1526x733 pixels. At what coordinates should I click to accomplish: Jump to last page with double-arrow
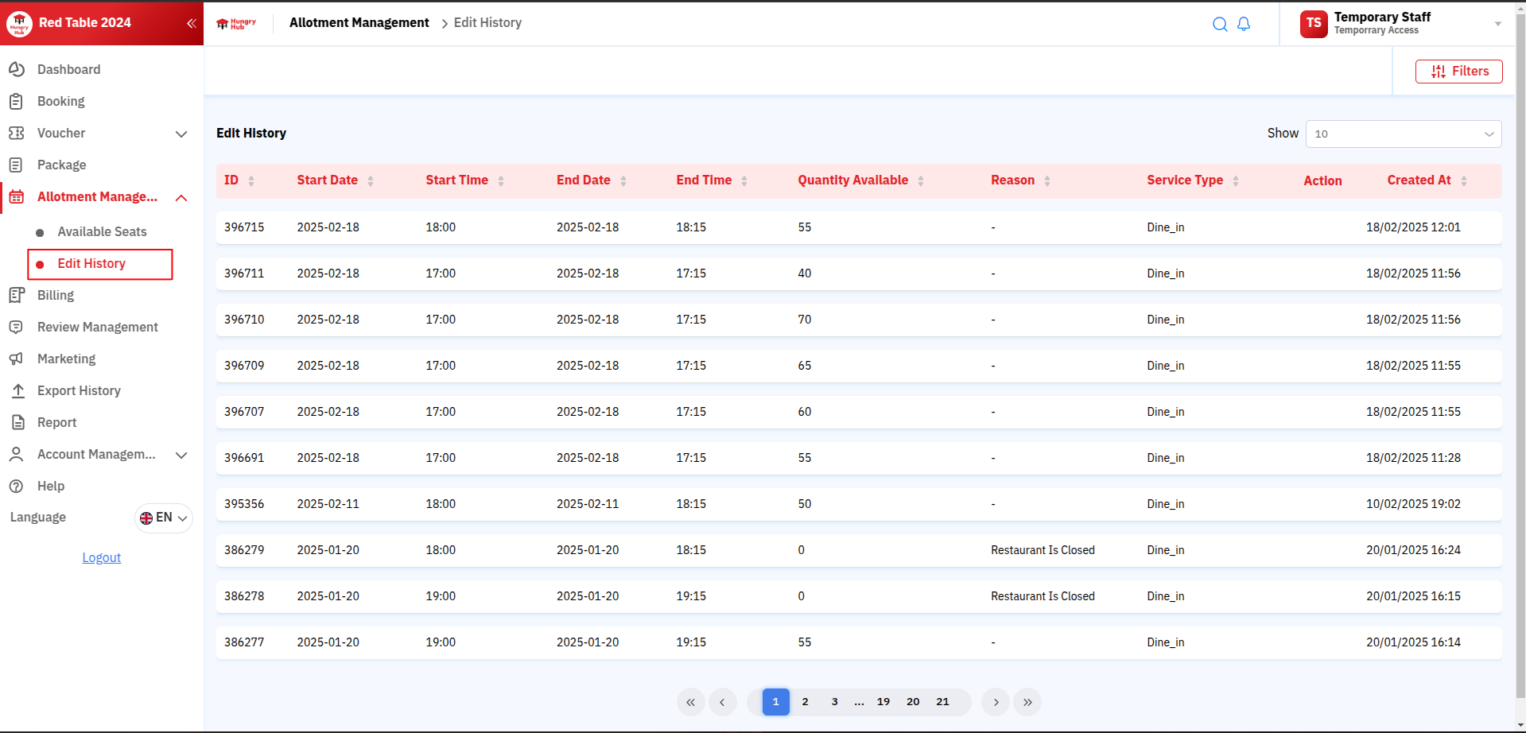[x=1027, y=702]
